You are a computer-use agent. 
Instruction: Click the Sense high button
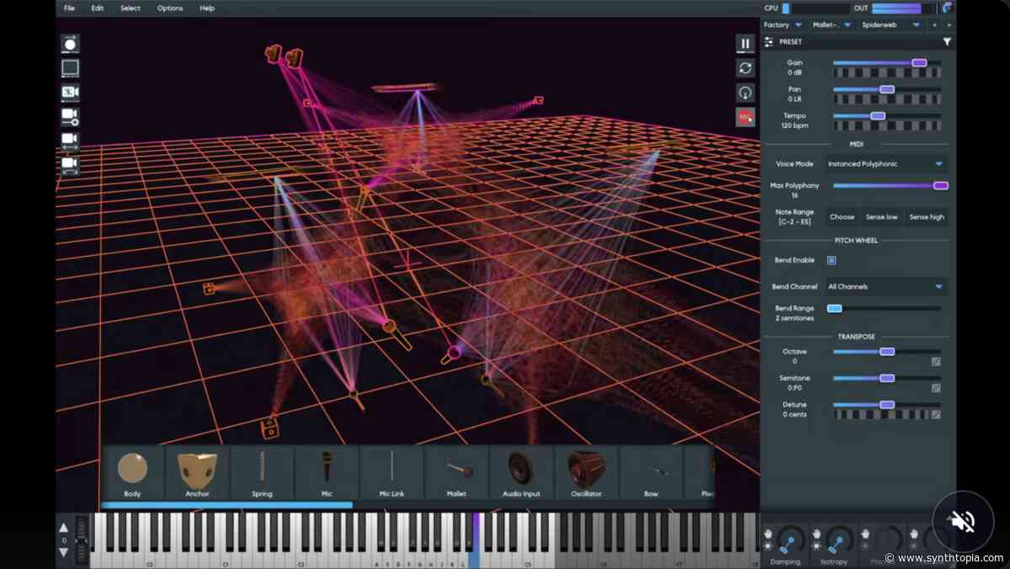(927, 216)
